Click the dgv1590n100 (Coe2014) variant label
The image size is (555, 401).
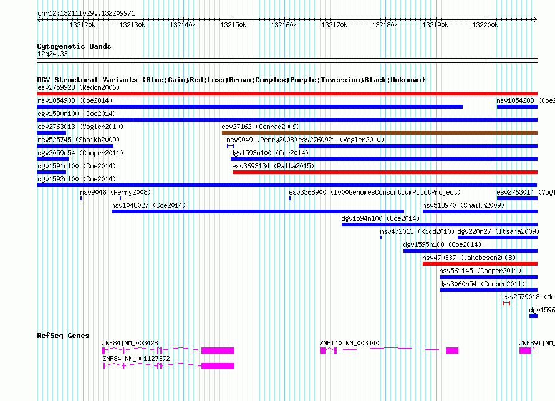click(x=77, y=114)
